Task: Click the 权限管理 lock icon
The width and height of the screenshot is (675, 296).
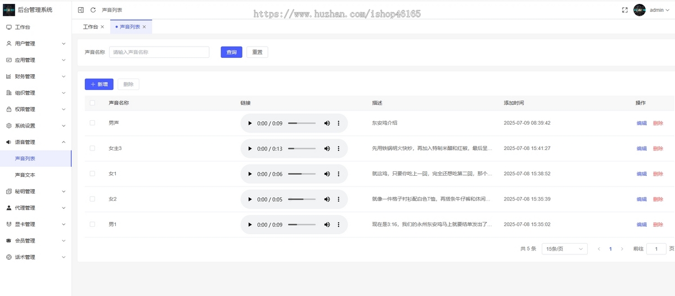Action: point(8,110)
